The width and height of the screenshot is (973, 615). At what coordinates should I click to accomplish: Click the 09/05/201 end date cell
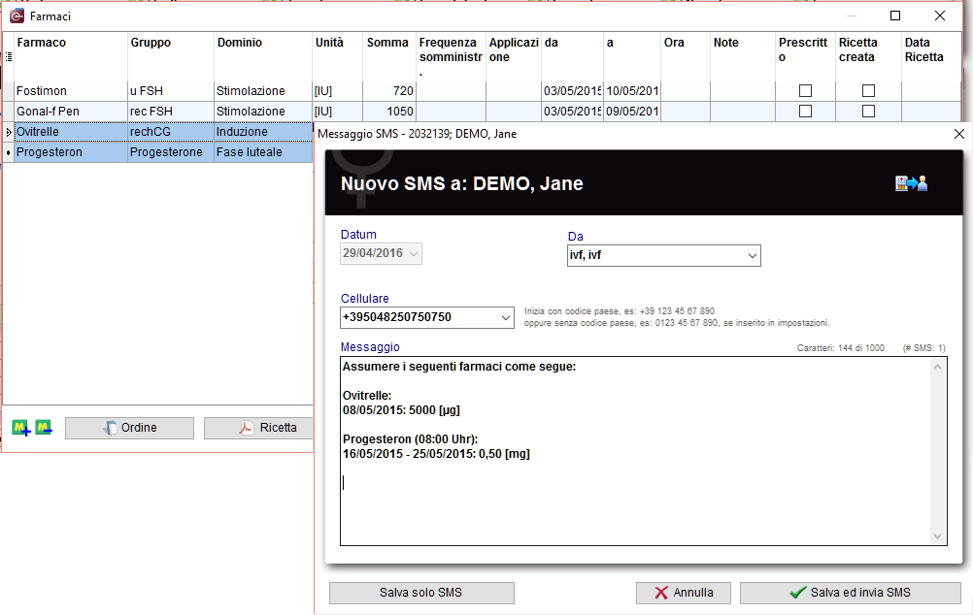(x=632, y=111)
